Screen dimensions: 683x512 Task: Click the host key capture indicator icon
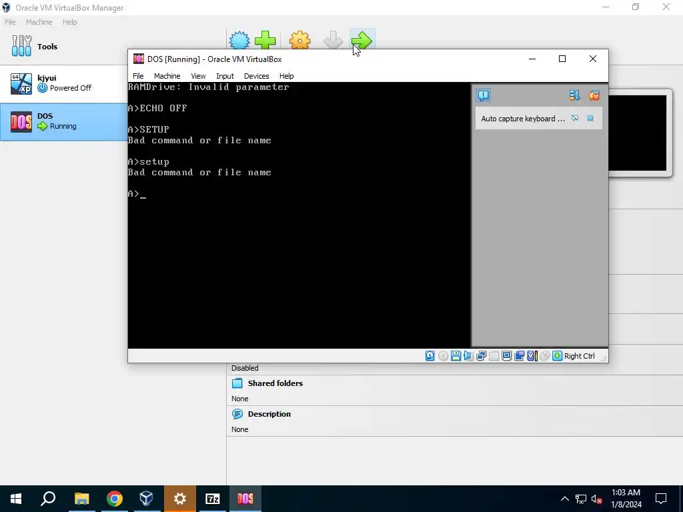click(x=557, y=356)
